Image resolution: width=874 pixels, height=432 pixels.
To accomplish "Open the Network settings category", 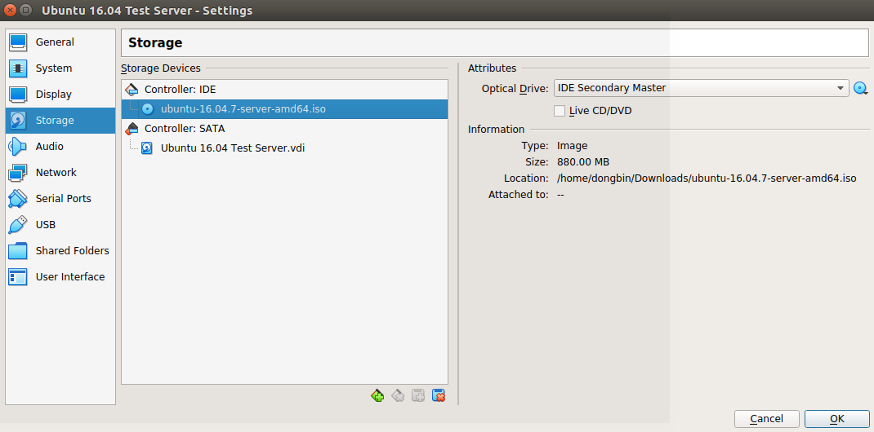I will click(x=60, y=173).
